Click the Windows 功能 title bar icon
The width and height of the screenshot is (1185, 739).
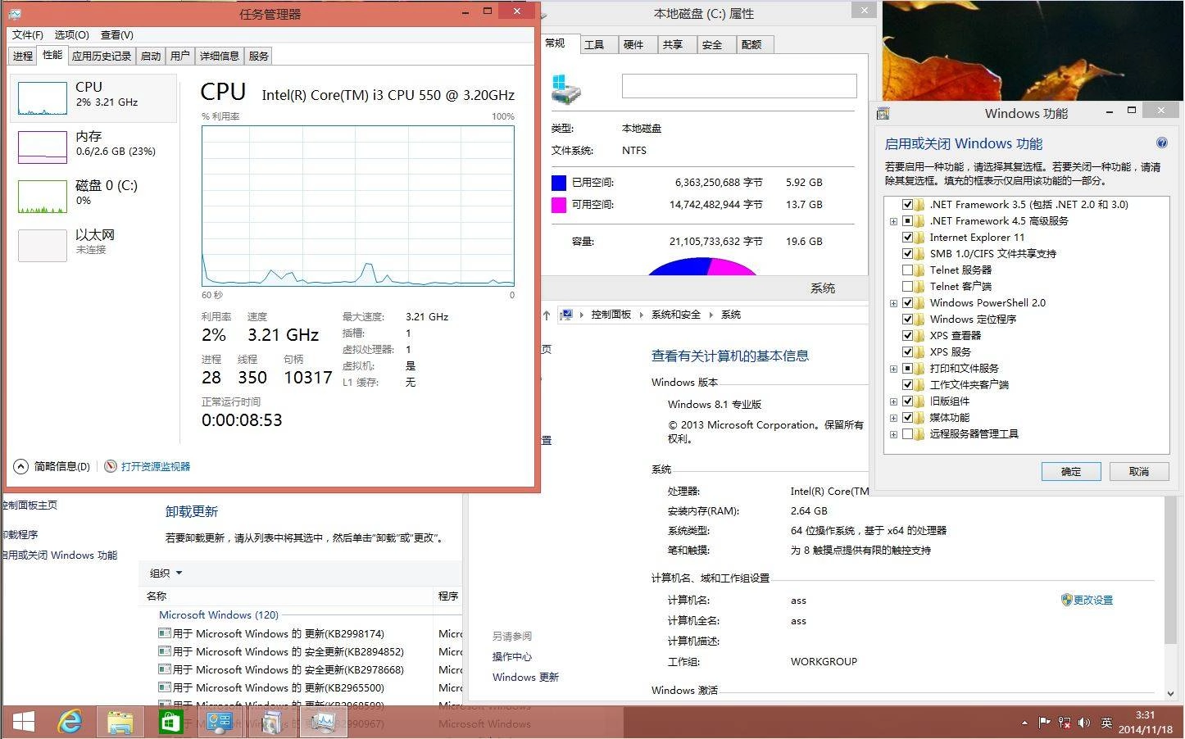pyautogui.click(x=883, y=113)
